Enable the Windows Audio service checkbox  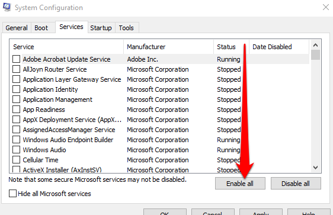coord(17,150)
